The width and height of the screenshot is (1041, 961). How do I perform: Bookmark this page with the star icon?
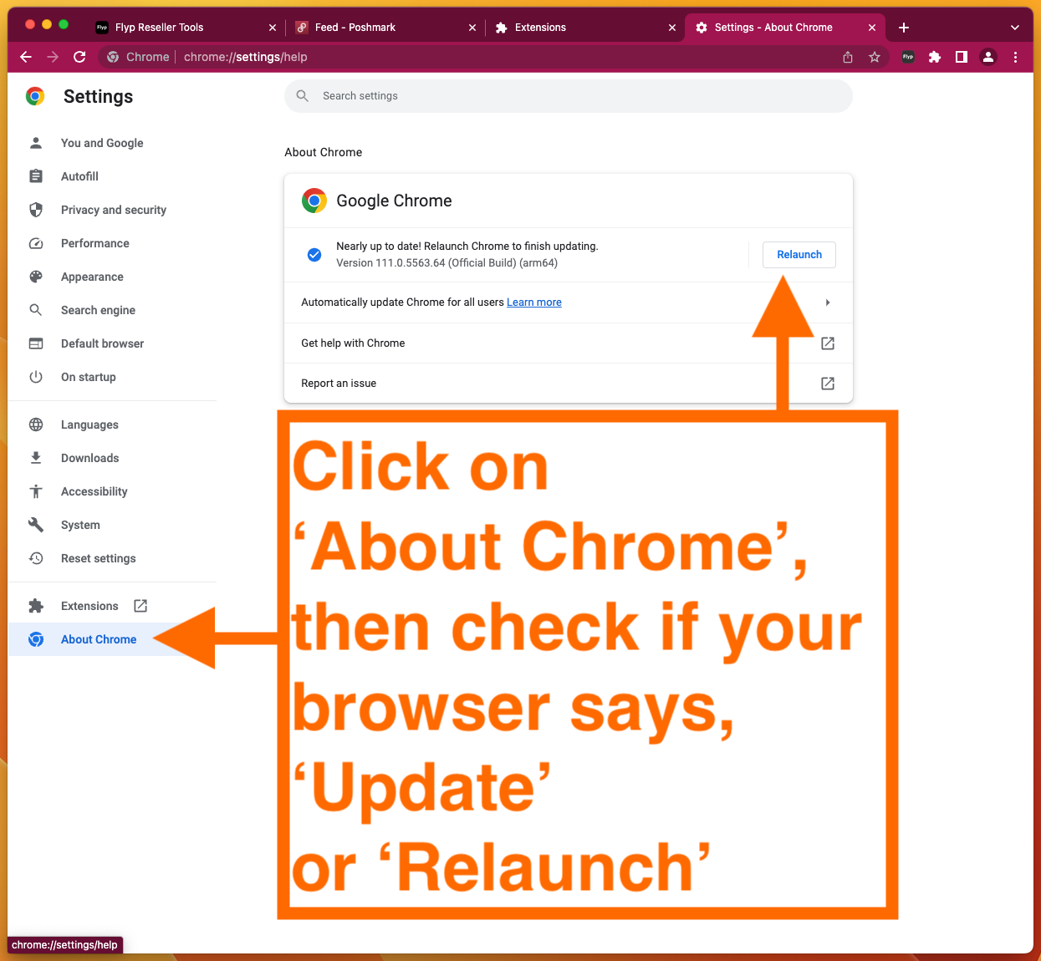click(x=875, y=57)
